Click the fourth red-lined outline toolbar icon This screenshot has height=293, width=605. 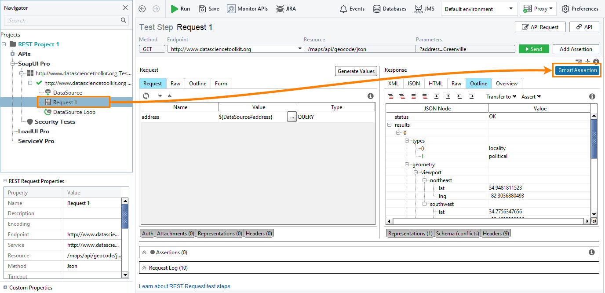coord(425,96)
